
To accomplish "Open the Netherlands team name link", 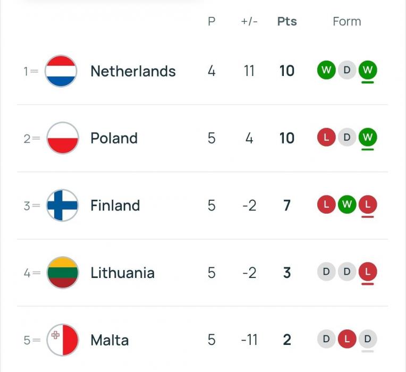I will click(x=133, y=71).
